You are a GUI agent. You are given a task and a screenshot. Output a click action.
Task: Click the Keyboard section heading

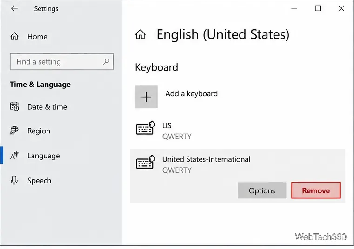pos(156,67)
